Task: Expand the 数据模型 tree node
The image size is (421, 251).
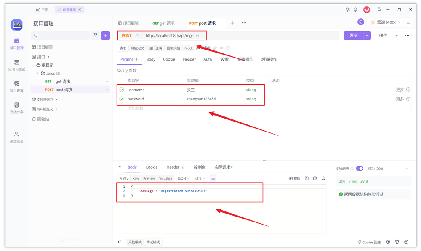Action: [x=56, y=99]
